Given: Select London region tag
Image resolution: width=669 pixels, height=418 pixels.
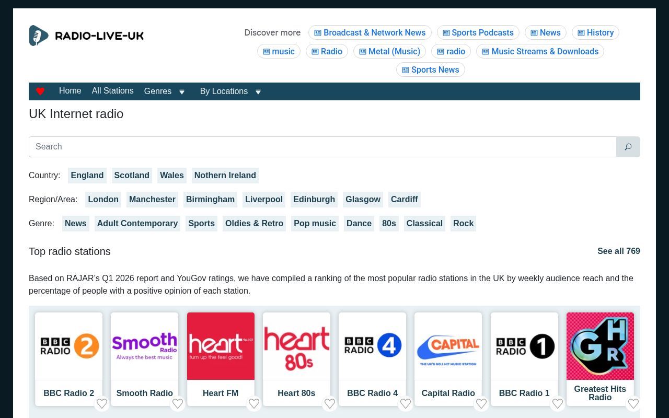Looking at the screenshot, I should (x=103, y=200).
